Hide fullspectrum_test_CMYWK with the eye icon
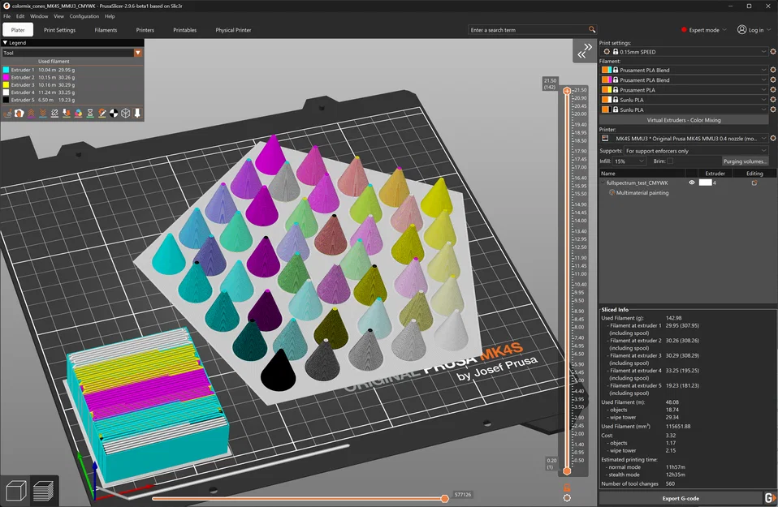Viewport: 778px width, 507px height. (692, 183)
